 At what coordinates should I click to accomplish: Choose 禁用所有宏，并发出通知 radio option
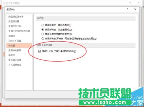[43, 30]
